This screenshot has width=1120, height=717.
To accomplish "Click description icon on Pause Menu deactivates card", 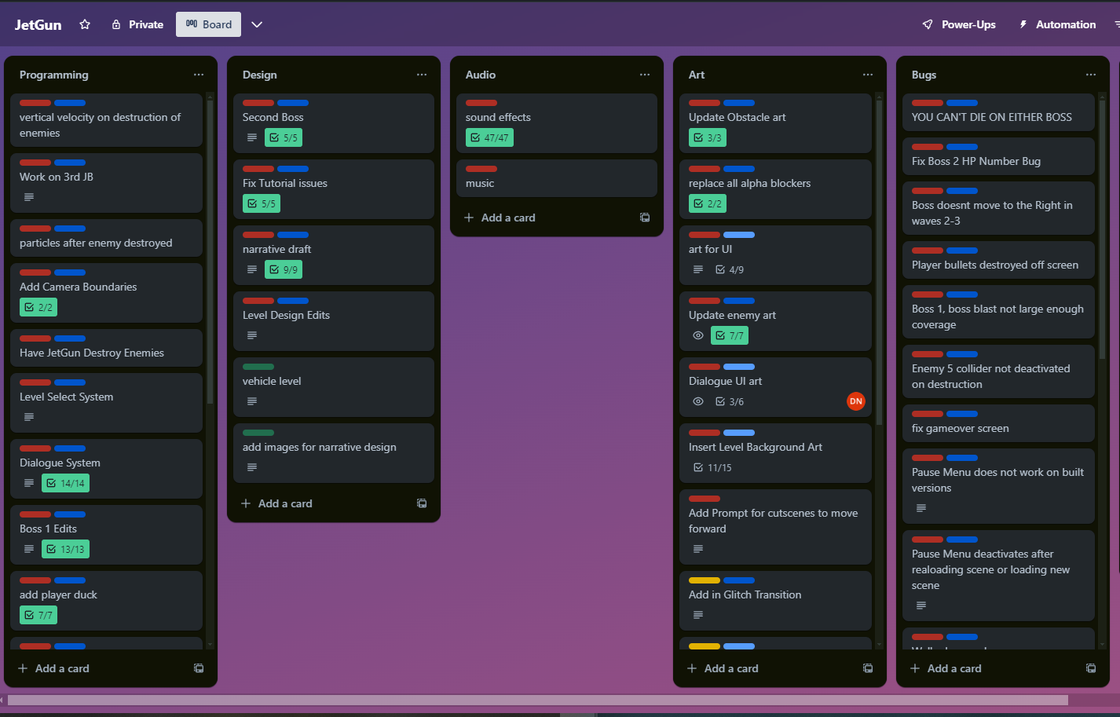I will 921,605.
